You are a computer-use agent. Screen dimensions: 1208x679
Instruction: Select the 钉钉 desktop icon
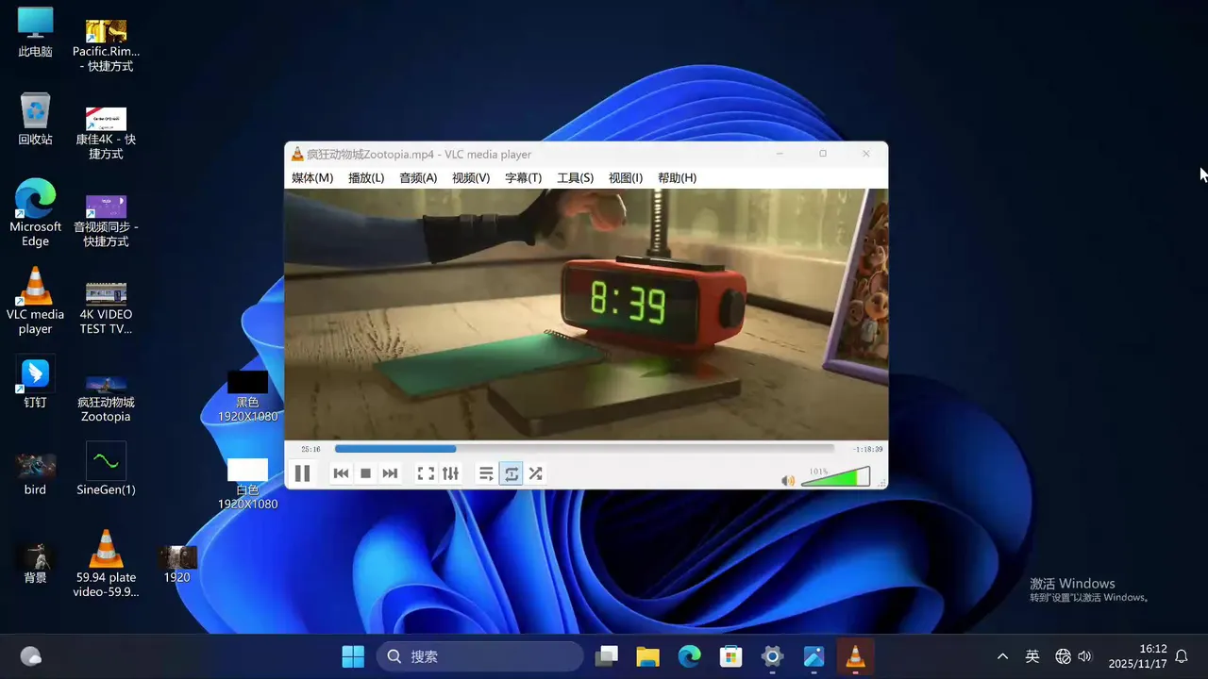pyautogui.click(x=35, y=382)
